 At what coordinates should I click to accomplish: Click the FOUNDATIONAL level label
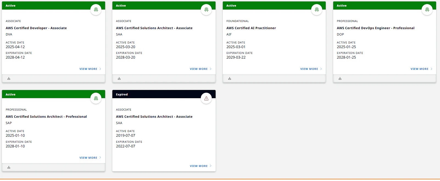click(x=238, y=21)
